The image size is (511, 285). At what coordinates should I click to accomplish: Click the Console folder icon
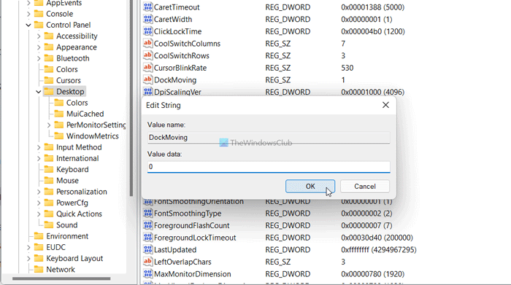(x=39, y=14)
